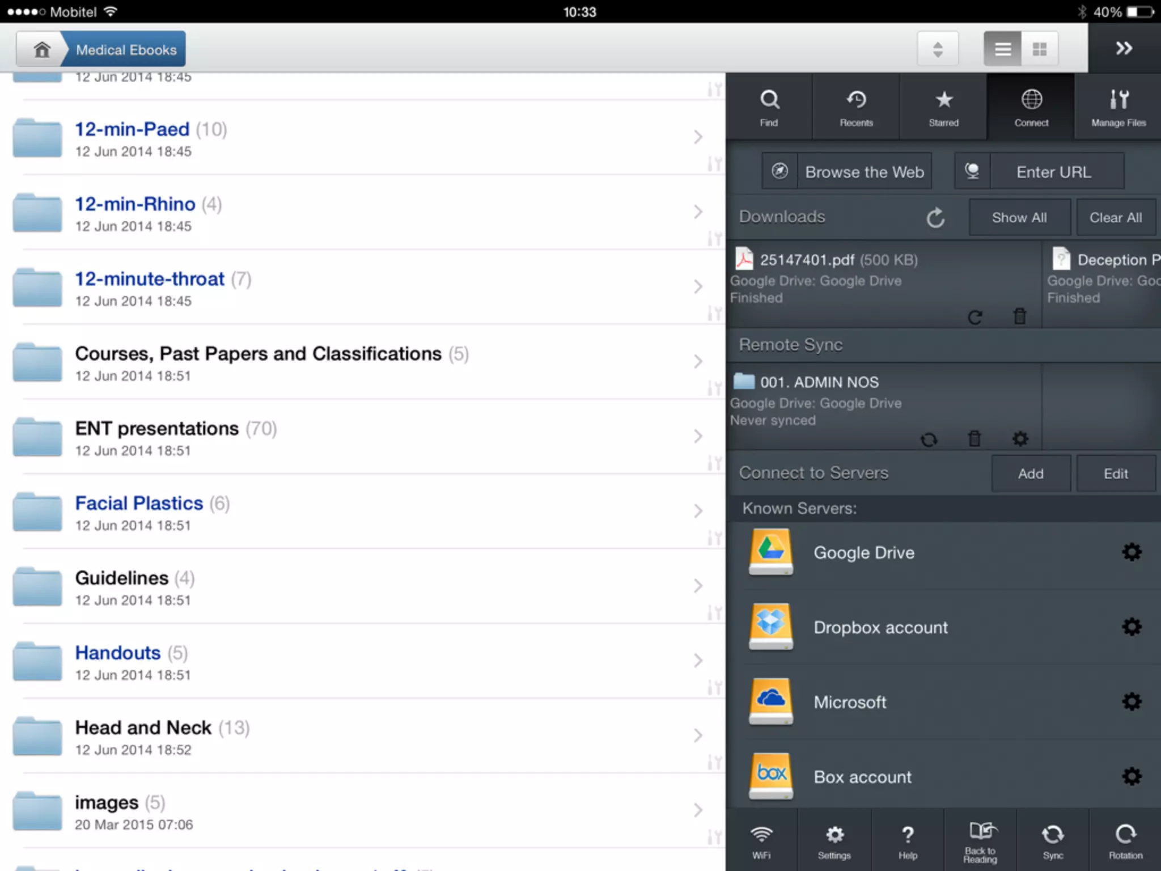
Task: Select the Connect tab
Action: click(x=1031, y=107)
